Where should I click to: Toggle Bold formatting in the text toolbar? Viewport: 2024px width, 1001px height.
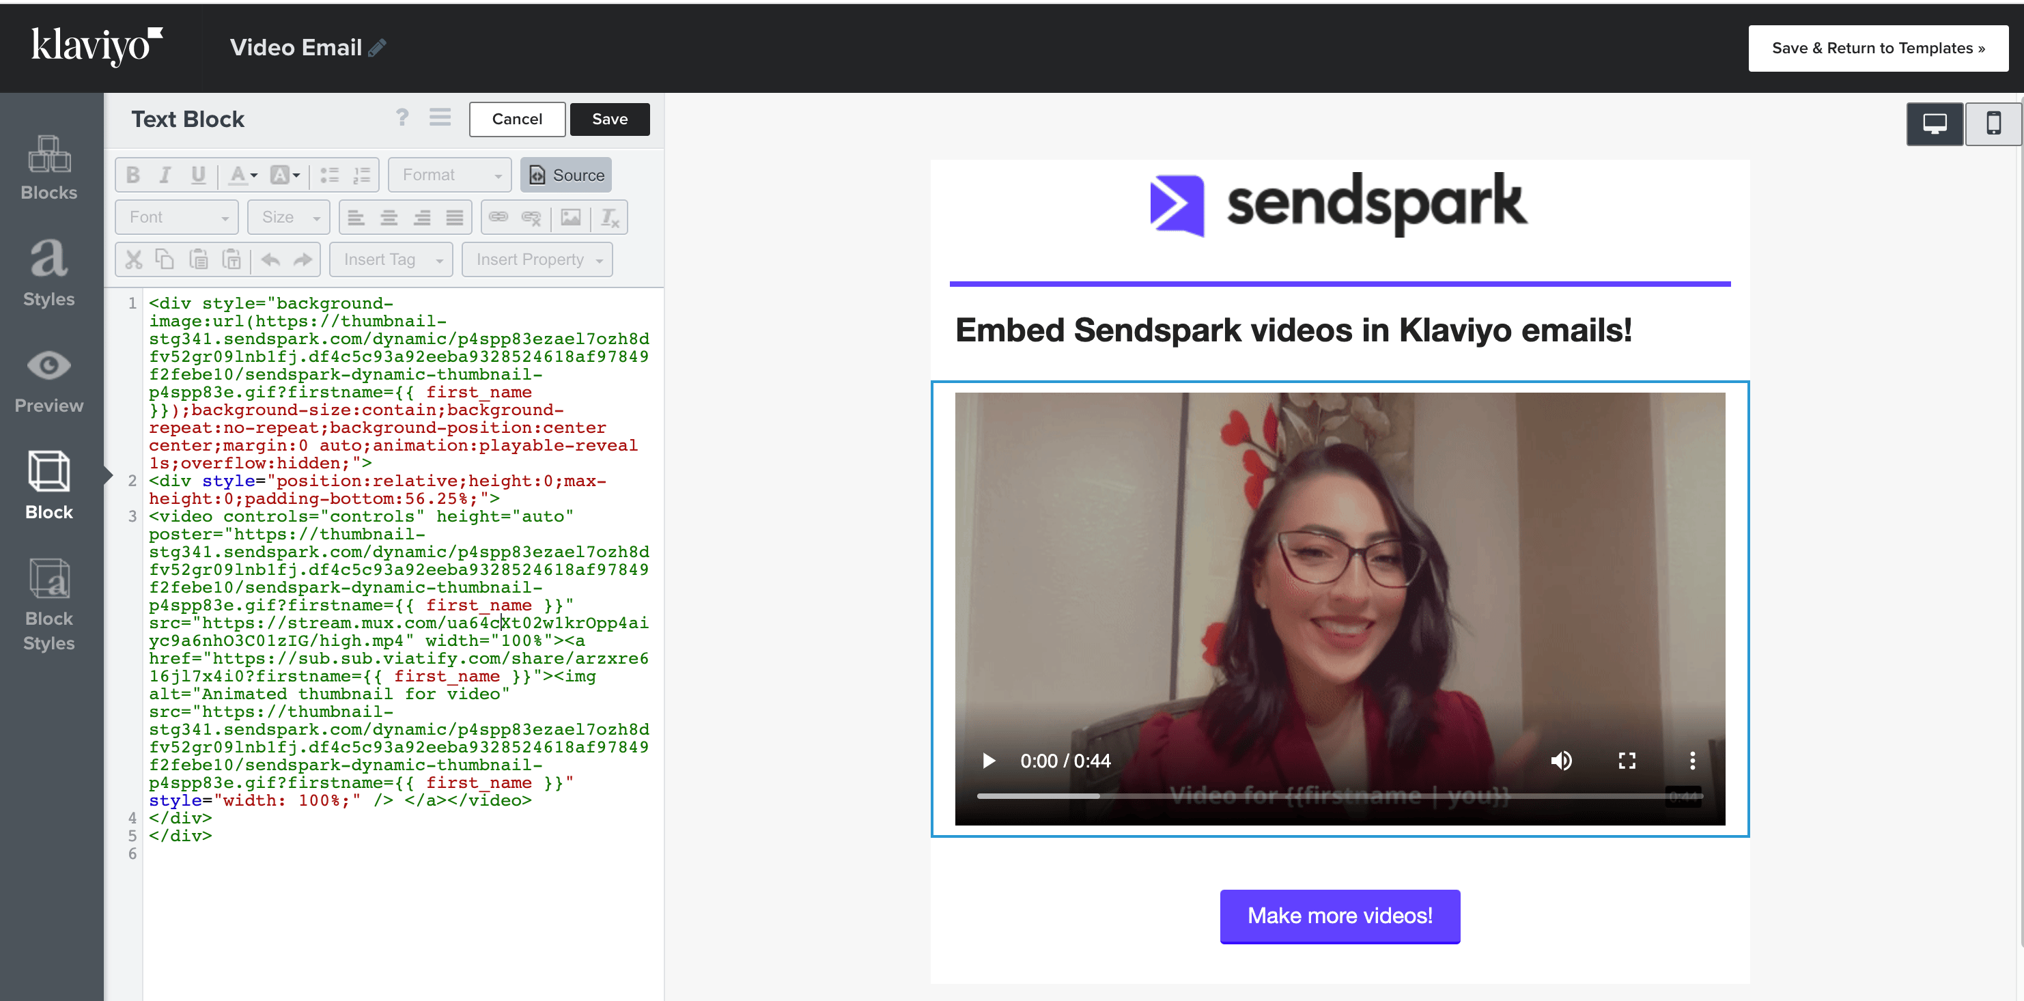coord(132,175)
